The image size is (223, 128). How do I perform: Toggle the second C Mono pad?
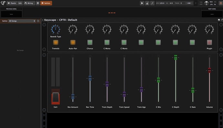point(124,43)
